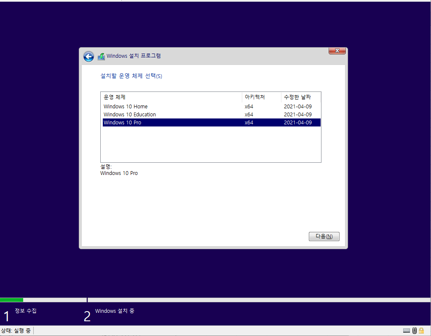This screenshot has width=431, height=336.
Task: Click the 설치할 운영 체제 선택(S) label
Action: 131,76
